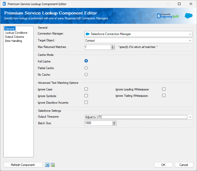This screenshot has width=197, height=171.
Task: Toggle Ignore Trailing Whitespace checkbox
Action: (164, 95)
